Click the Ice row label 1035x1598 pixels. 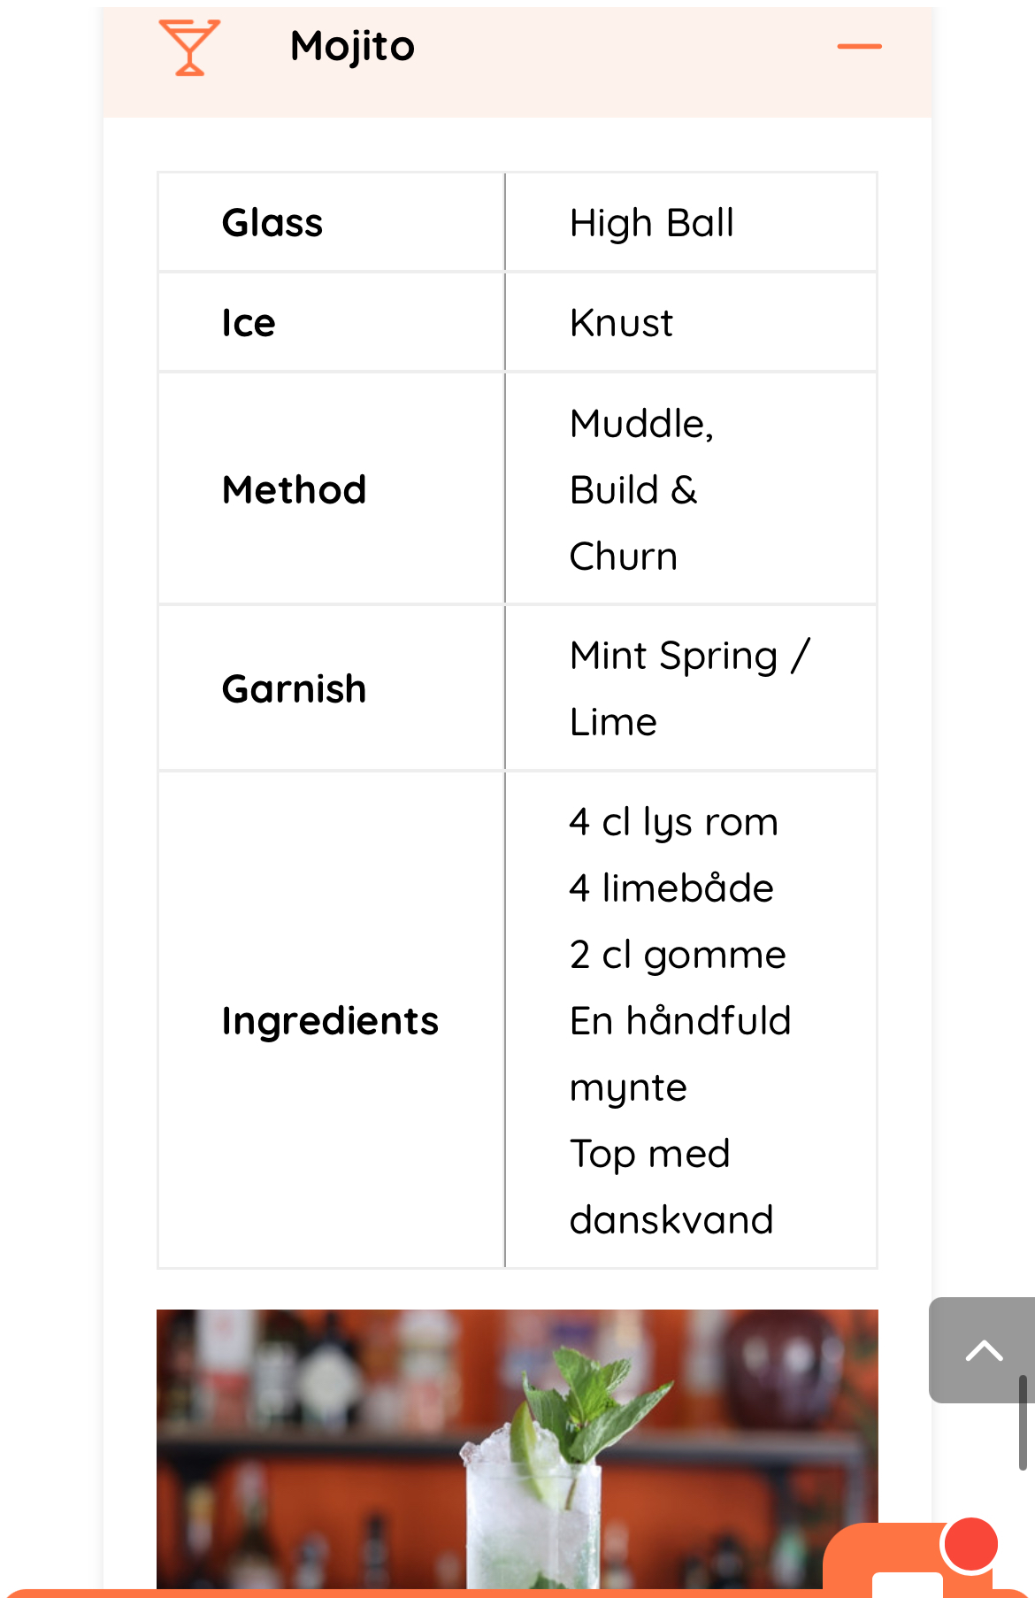(249, 323)
